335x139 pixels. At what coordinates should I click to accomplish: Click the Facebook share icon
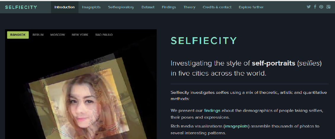[x=315, y=7]
